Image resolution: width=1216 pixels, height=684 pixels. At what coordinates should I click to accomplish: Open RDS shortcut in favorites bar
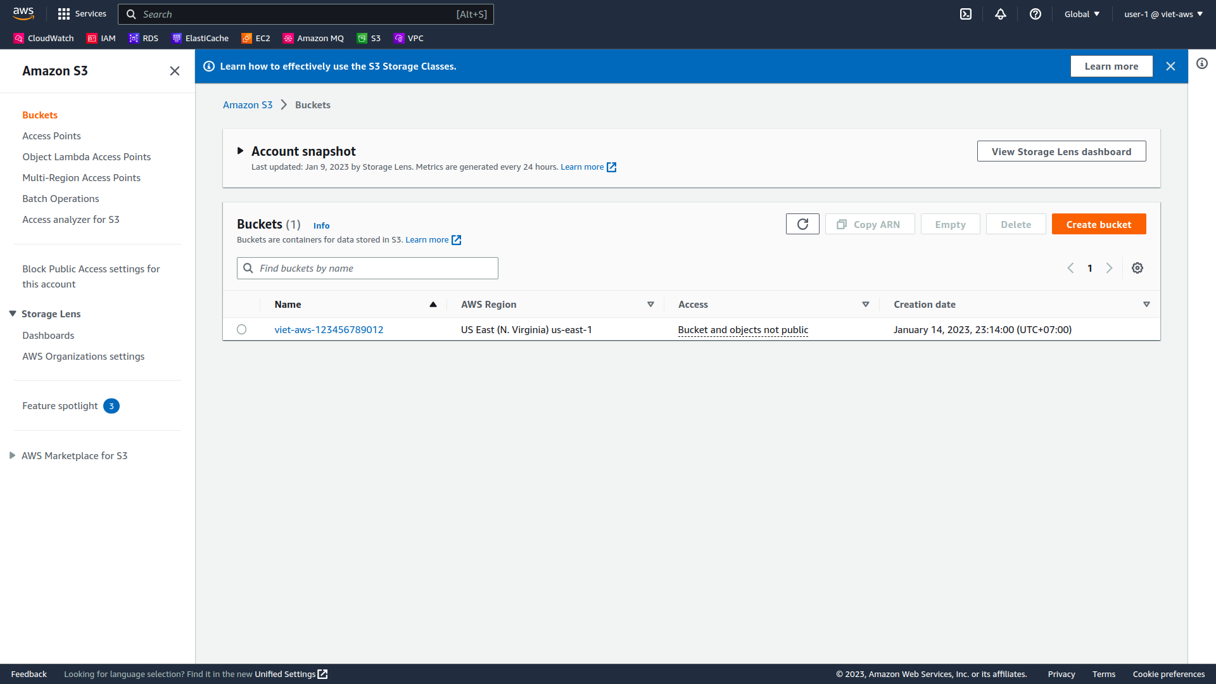point(144,38)
